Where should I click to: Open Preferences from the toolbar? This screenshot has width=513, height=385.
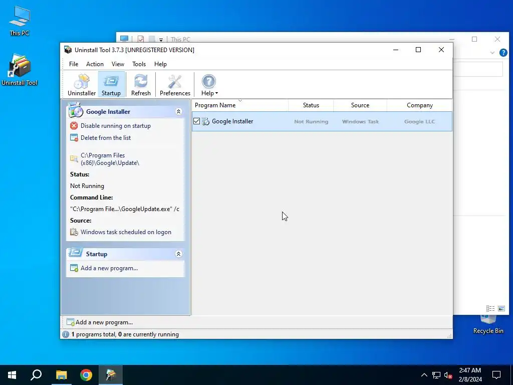pos(175,85)
